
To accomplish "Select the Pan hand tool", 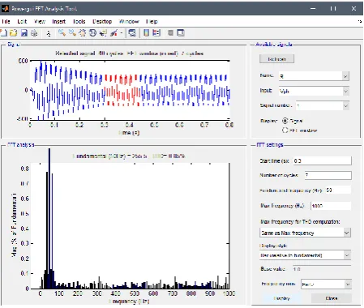I will coord(83,33).
